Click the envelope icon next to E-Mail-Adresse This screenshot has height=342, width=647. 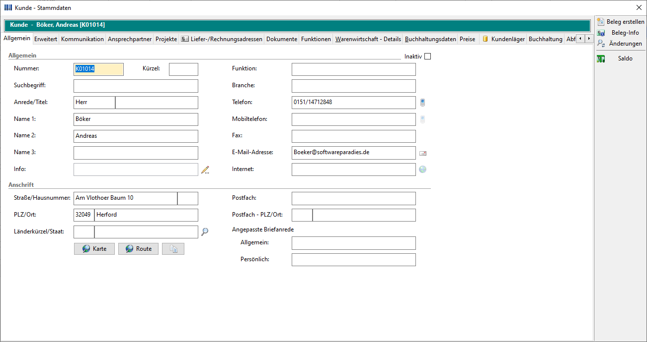coord(423,153)
